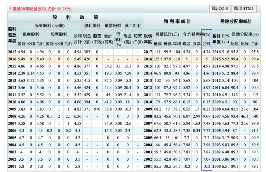Click the 股利總計 column header

tap(92, 26)
